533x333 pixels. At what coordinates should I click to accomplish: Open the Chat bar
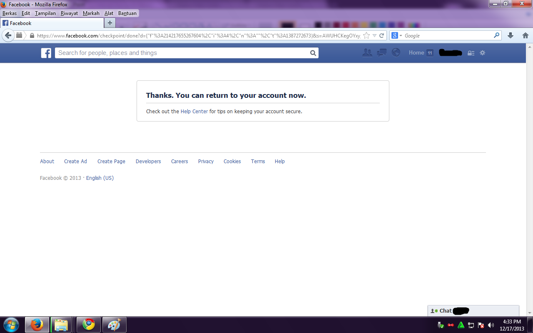pos(473,311)
